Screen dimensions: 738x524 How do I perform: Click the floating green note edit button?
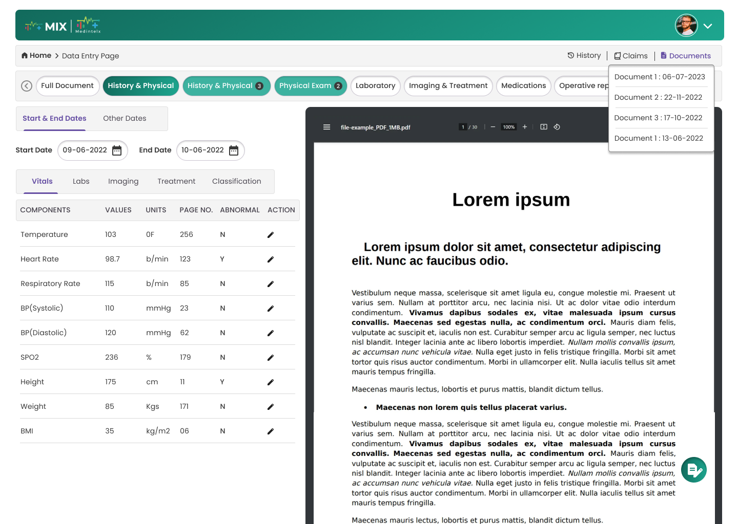pos(694,470)
